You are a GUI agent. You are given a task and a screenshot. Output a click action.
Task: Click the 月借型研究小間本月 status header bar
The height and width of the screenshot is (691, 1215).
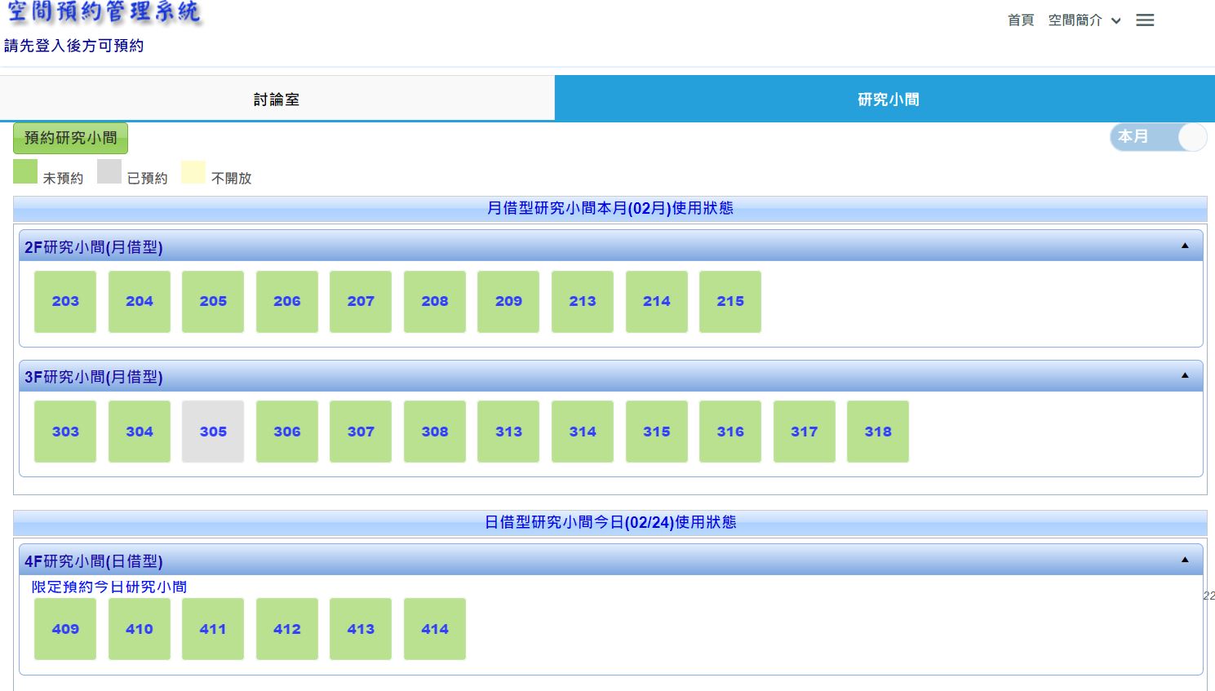[x=610, y=209]
